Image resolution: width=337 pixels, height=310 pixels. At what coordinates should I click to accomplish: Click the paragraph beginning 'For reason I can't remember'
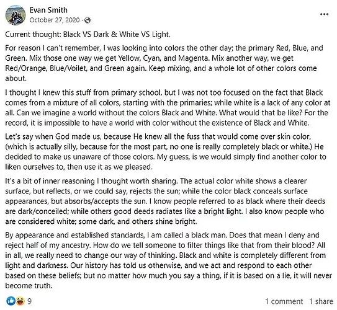pos(164,63)
